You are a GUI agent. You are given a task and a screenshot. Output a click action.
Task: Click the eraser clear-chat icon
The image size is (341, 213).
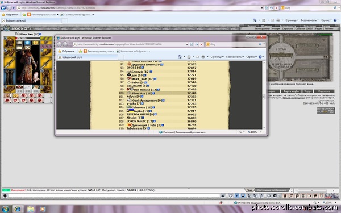point(231,196)
